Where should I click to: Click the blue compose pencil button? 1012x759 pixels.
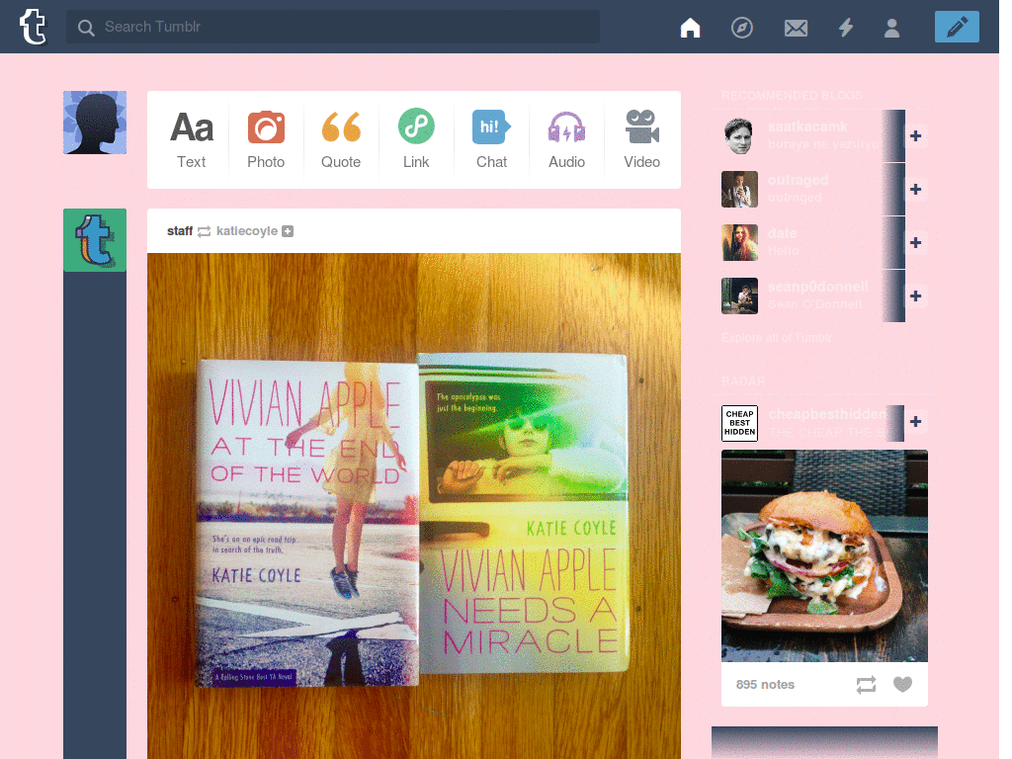click(x=957, y=27)
